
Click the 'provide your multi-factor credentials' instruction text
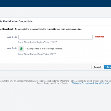click(x=65, y=29)
